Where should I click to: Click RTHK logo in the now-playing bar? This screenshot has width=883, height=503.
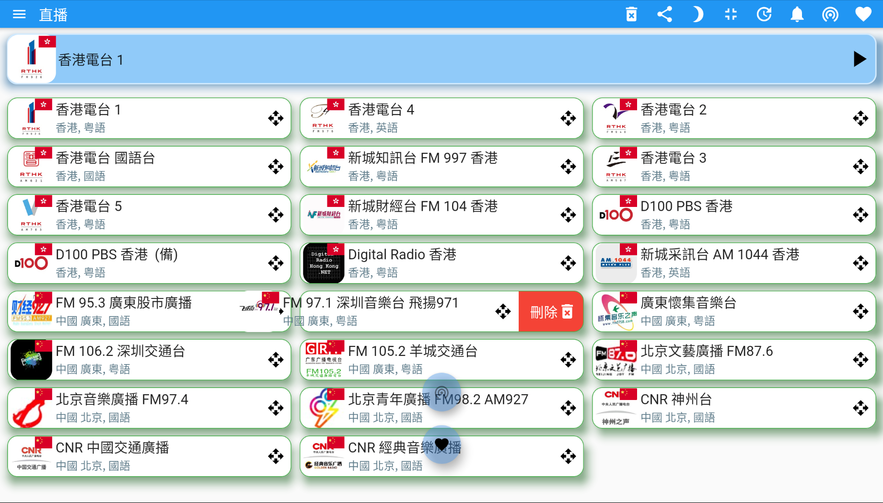pyautogui.click(x=32, y=59)
